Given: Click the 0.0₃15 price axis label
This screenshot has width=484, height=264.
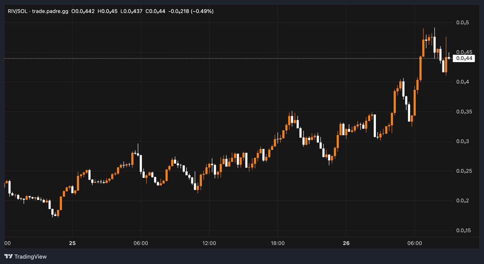Looking at the screenshot, I should click(464, 231).
